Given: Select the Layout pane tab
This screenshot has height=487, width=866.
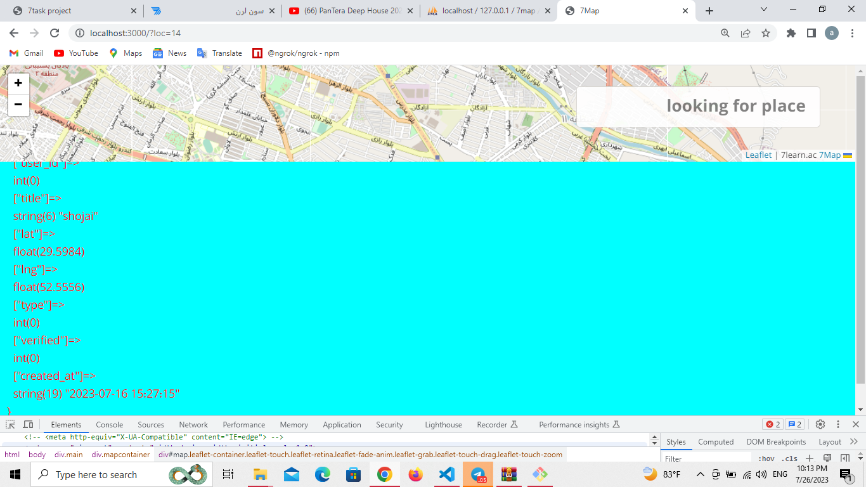Looking at the screenshot, I should coord(830,442).
